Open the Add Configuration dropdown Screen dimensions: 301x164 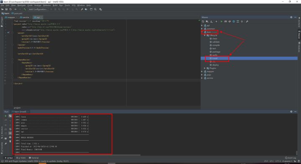coord(38,9)
